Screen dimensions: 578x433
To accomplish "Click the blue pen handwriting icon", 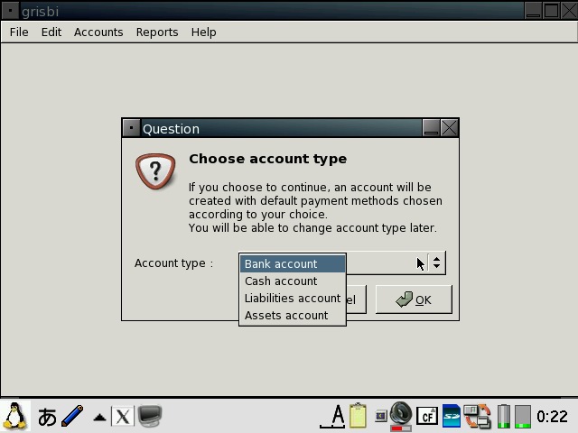I will click(x=72, y=416).
